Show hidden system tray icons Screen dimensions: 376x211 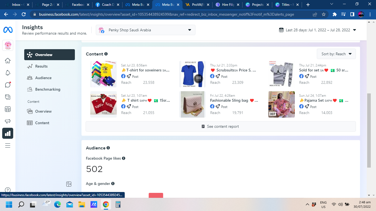[307, 204]
